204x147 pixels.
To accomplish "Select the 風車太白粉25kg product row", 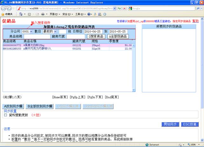I will point(35,45).
